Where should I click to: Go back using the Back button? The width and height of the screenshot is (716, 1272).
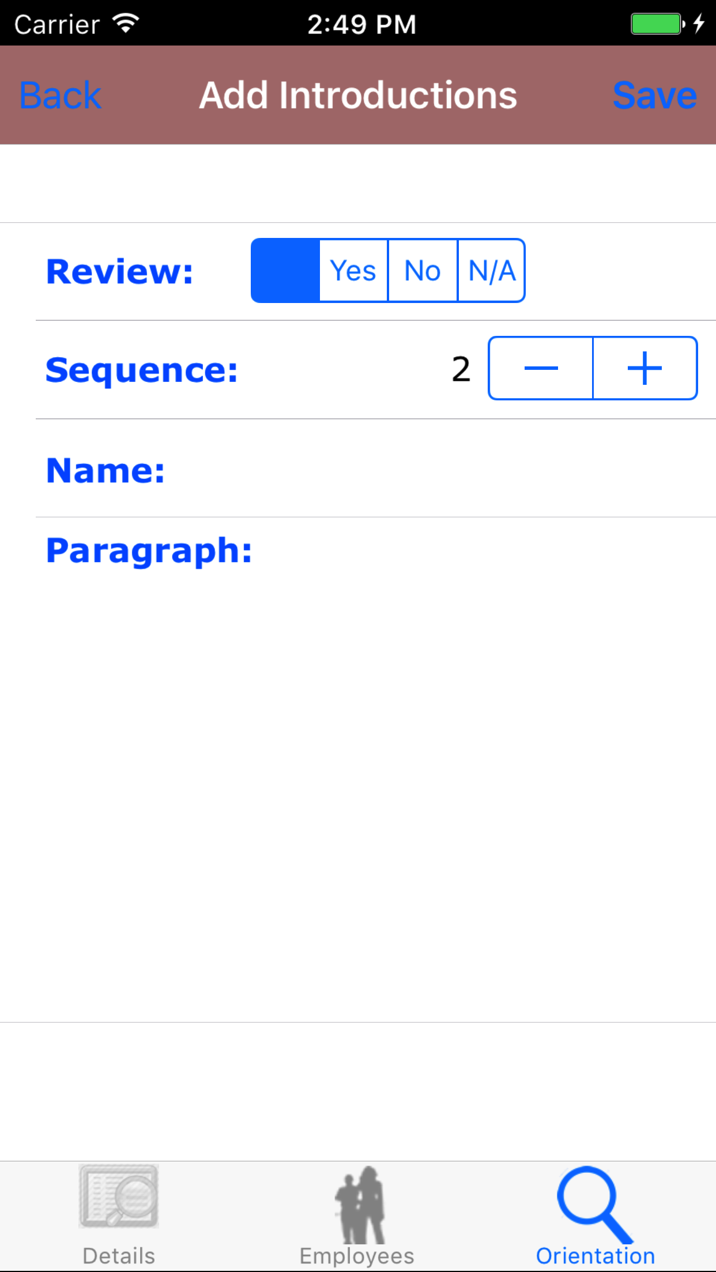pyautogui.click(x=61, y=95)
